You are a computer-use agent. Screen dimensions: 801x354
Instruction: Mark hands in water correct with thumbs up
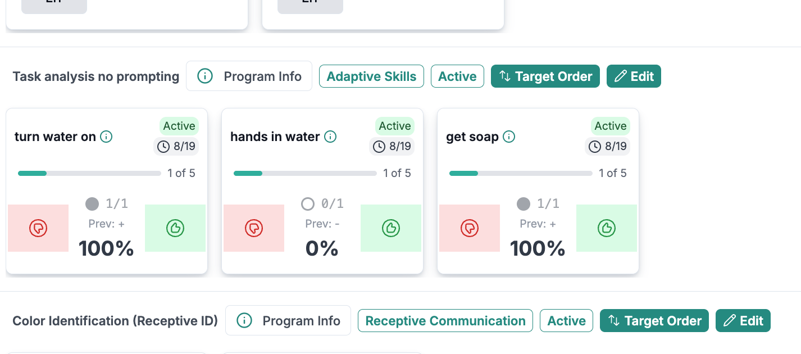(391, 228)
